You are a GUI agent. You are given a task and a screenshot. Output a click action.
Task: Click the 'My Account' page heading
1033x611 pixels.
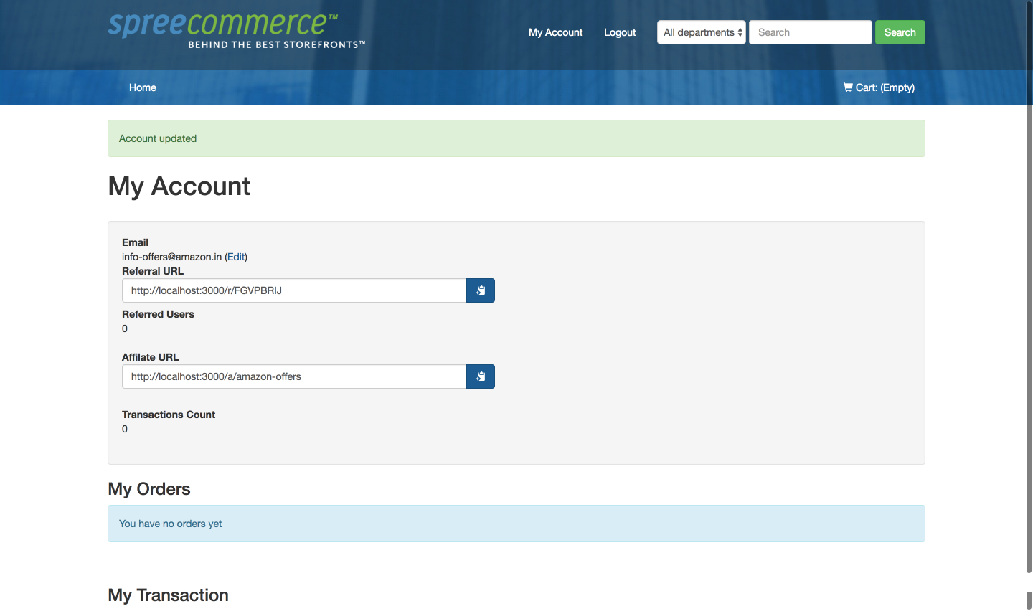pos(179,186)
